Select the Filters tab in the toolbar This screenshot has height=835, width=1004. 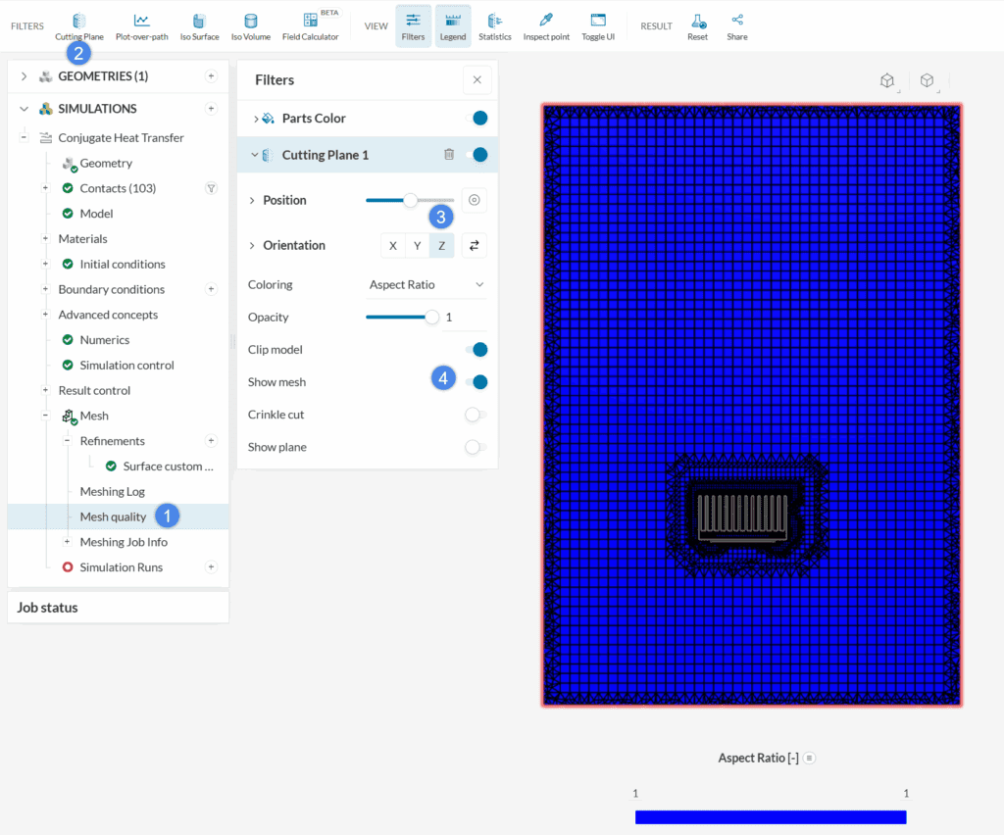coord(413,25)
